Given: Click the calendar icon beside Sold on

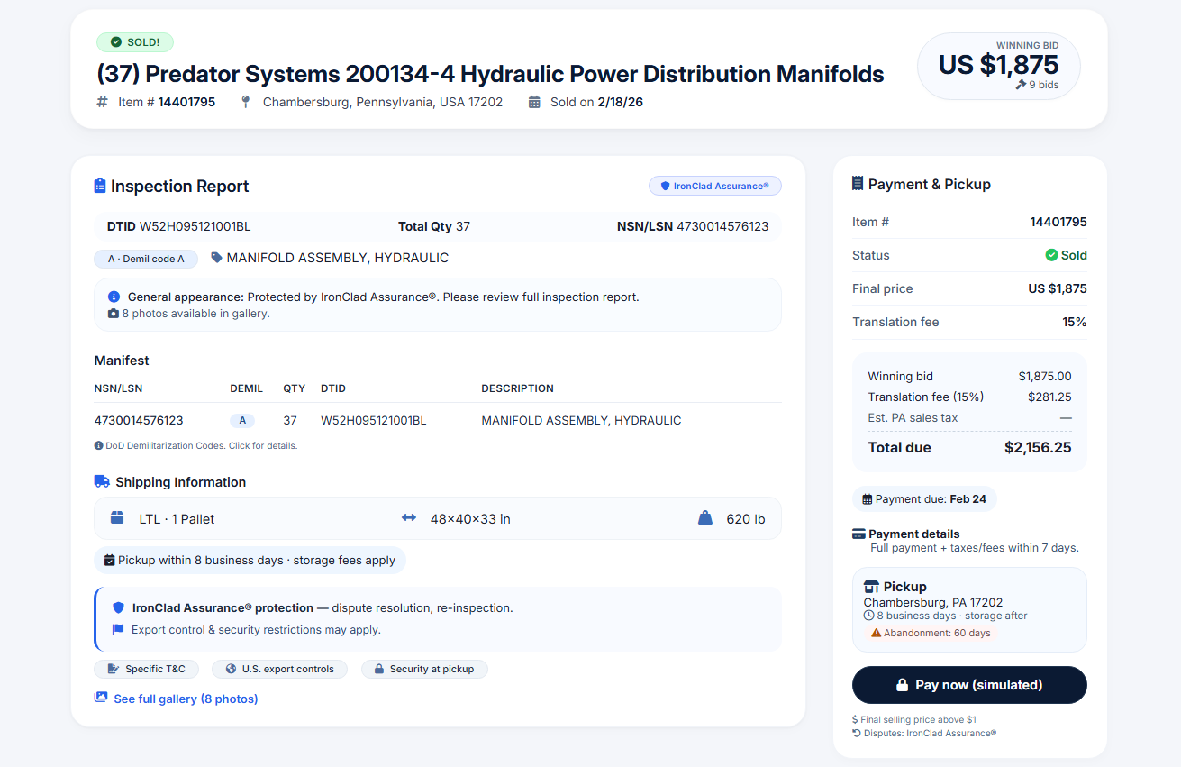Looking at the screenshot, I should [534, 102].
